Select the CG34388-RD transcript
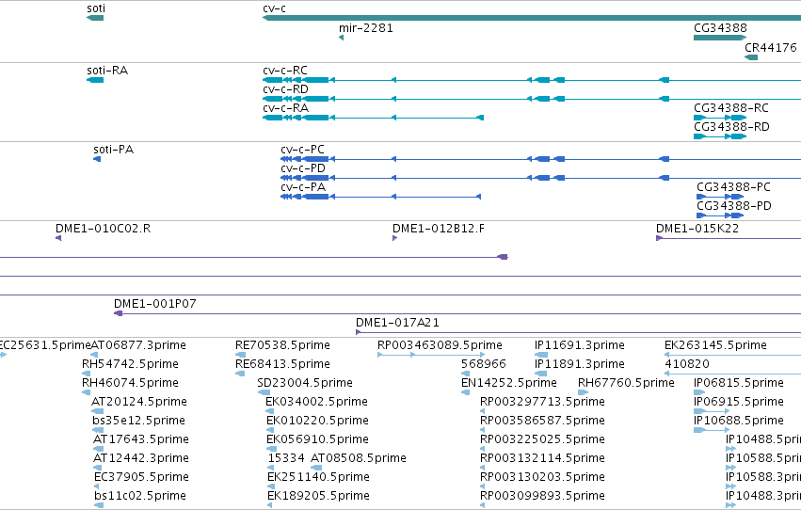 tap(720, 136)
